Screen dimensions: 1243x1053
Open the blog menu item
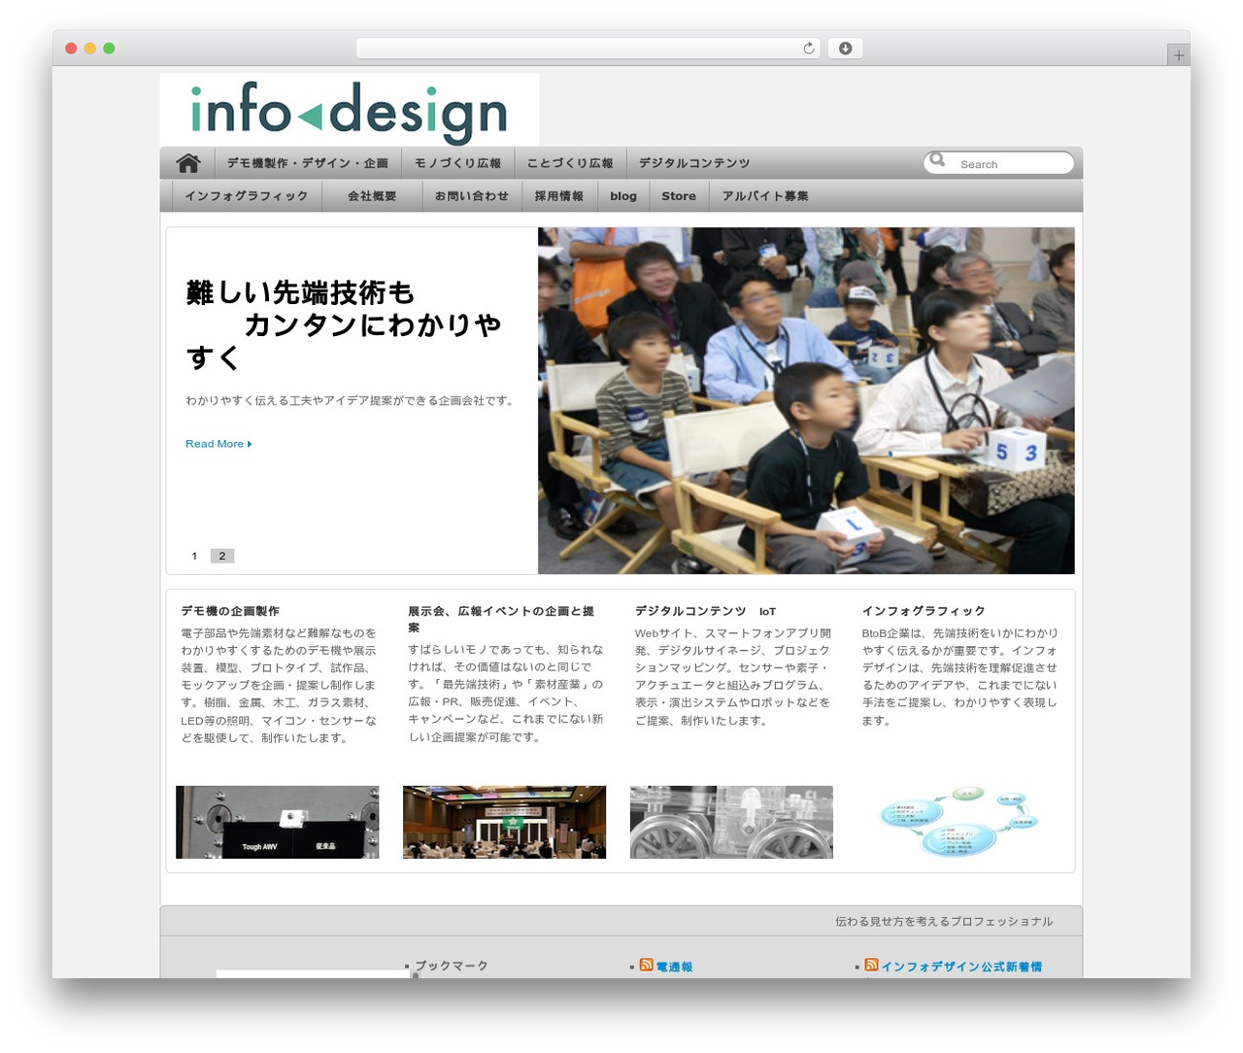(623, 196)
